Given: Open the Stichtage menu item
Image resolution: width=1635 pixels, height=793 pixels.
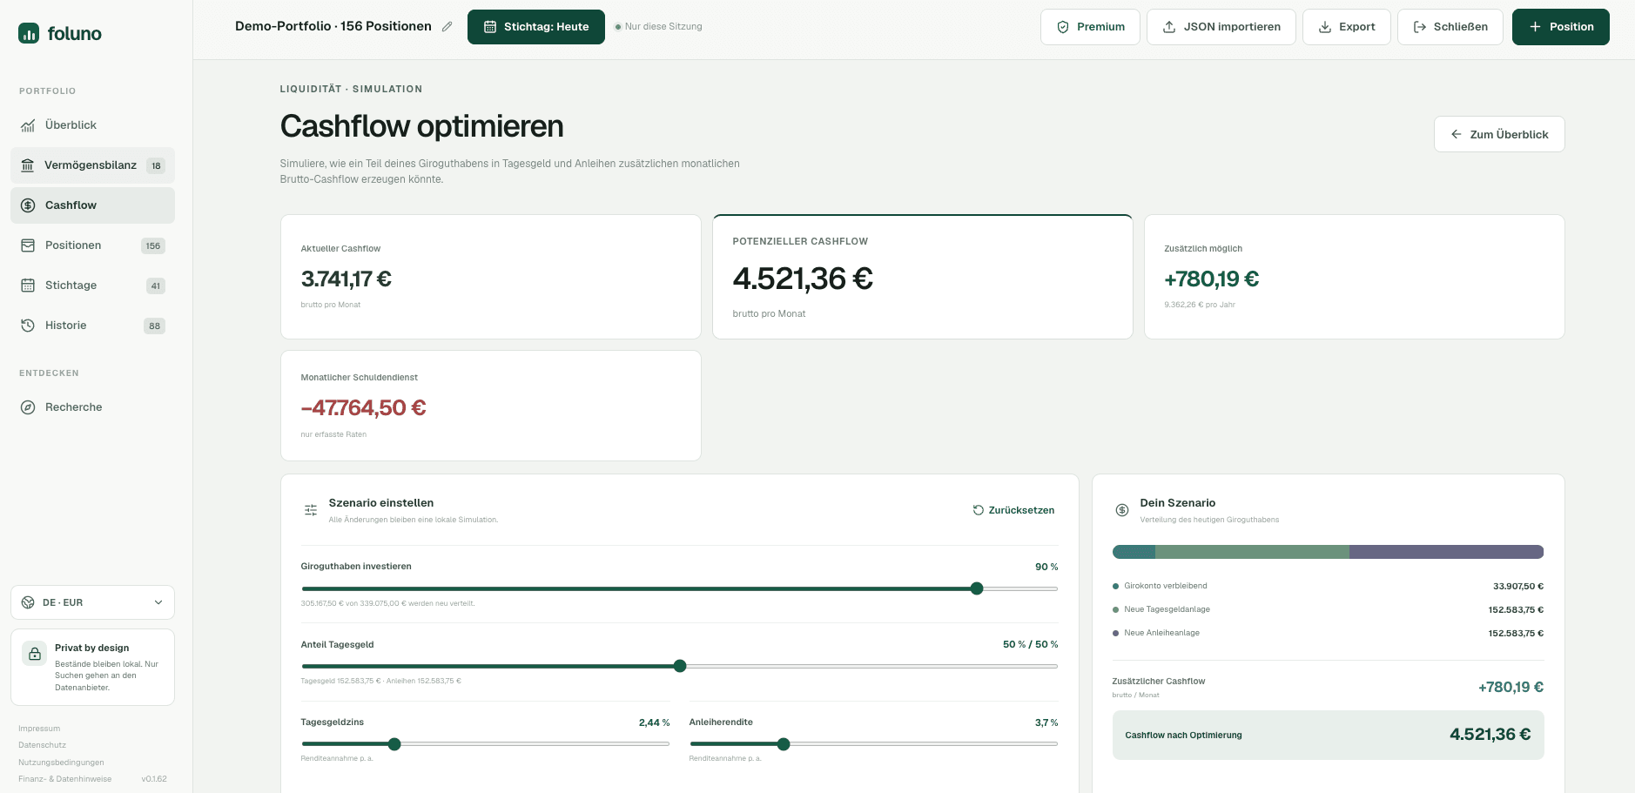Looking at the screenshot, I should click(92, 286).
